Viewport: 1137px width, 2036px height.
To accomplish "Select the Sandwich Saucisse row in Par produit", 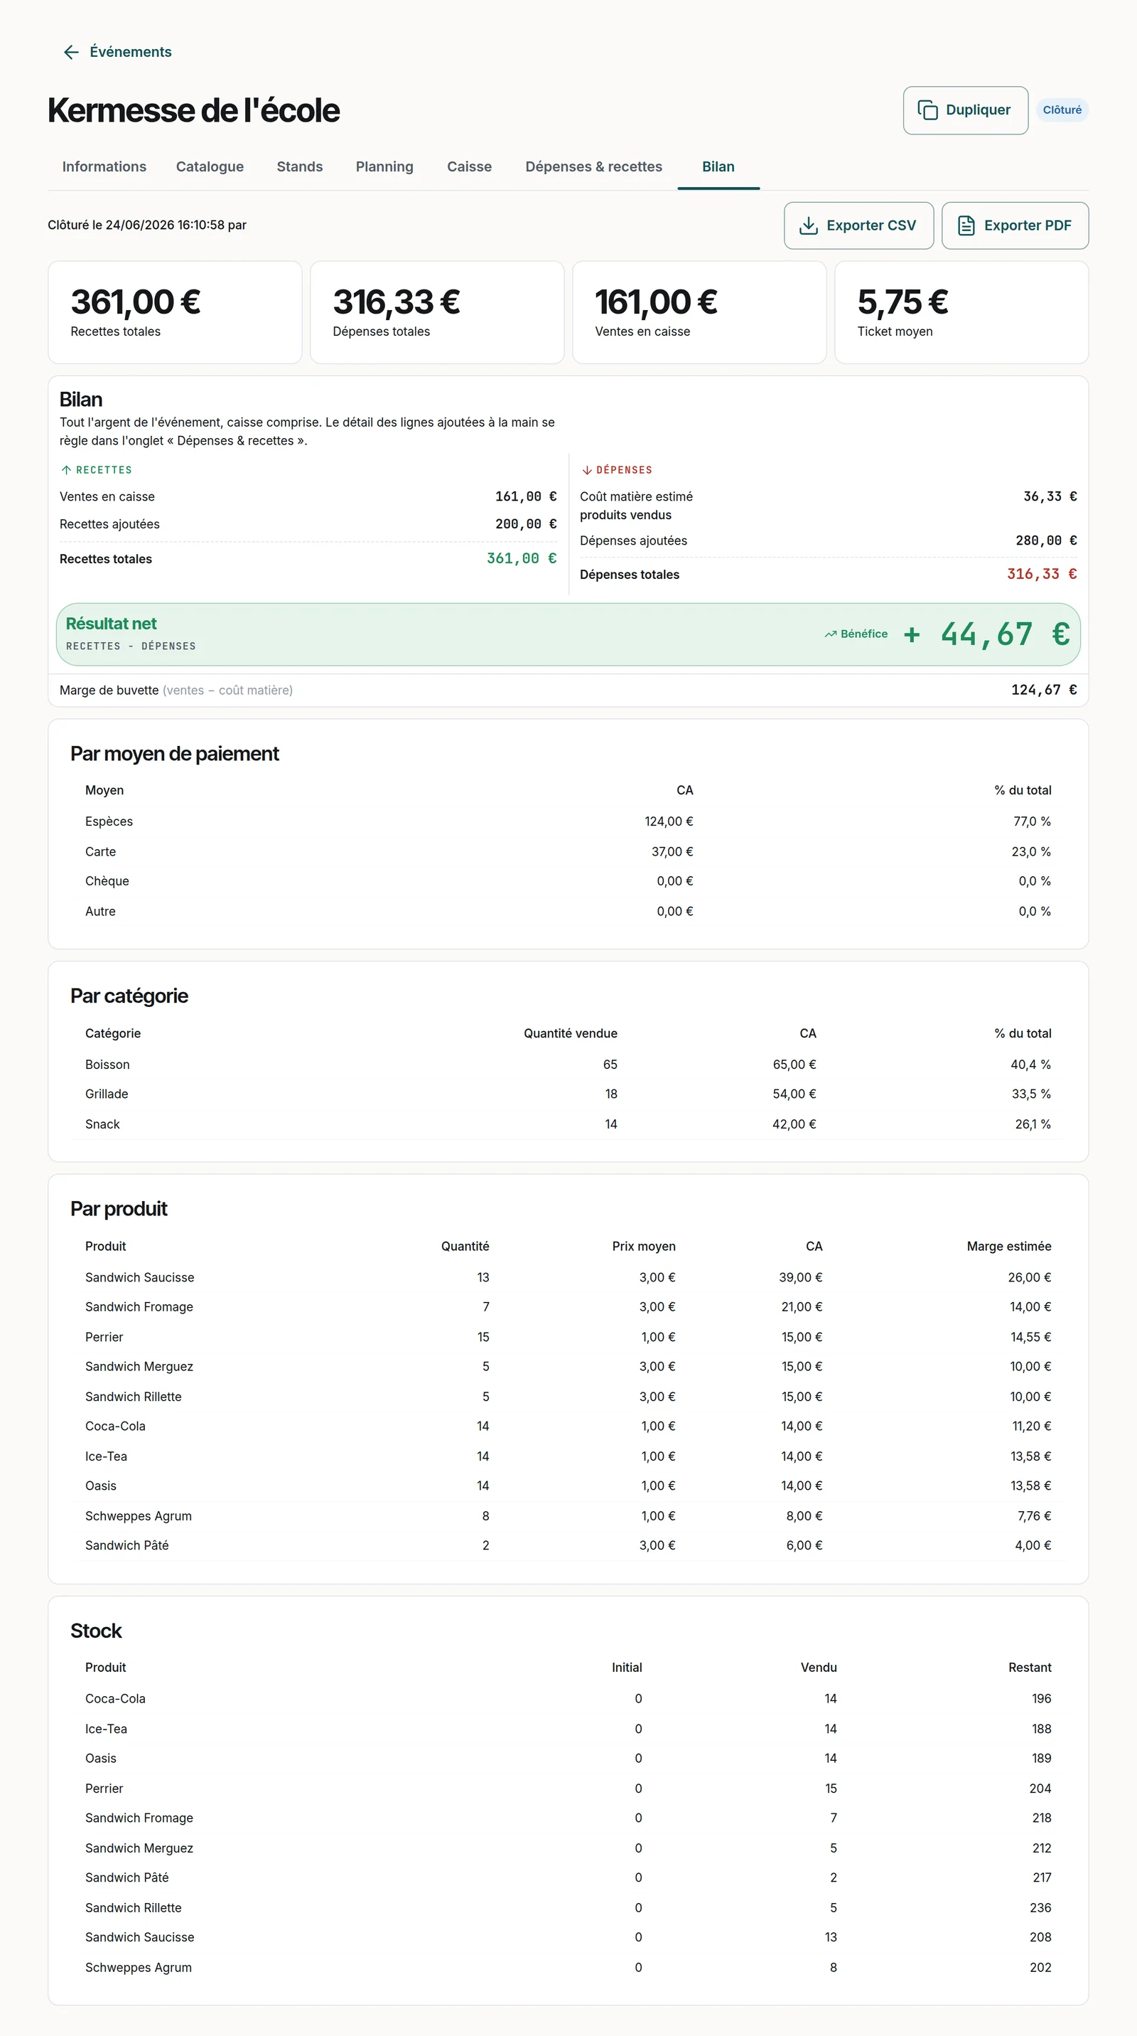I will click(x=568, y=1277).
